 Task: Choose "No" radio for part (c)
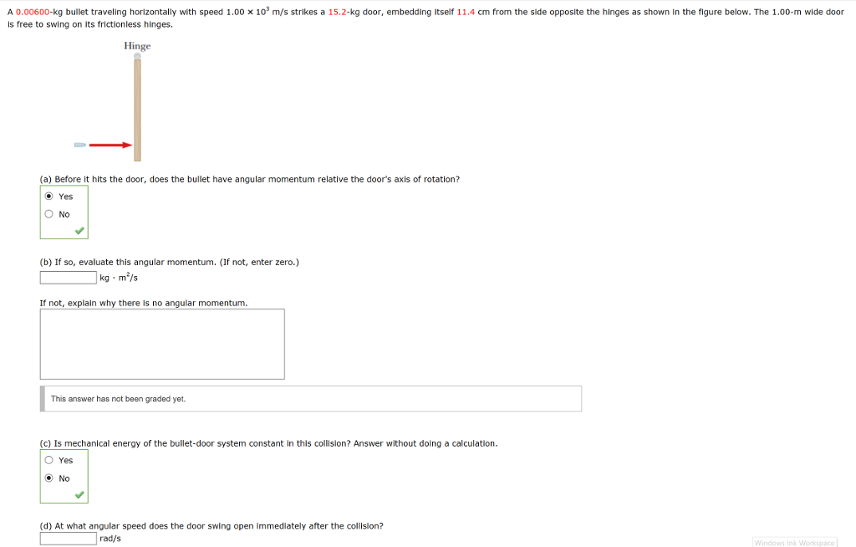[x=49, y=478]
